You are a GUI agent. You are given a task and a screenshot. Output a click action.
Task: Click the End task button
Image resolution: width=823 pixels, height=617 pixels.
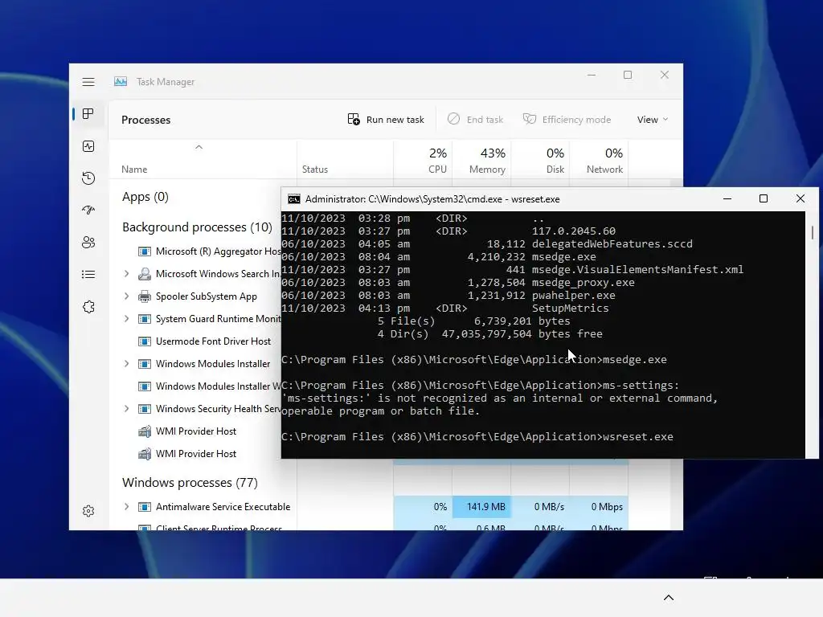[x=475, y=120]
